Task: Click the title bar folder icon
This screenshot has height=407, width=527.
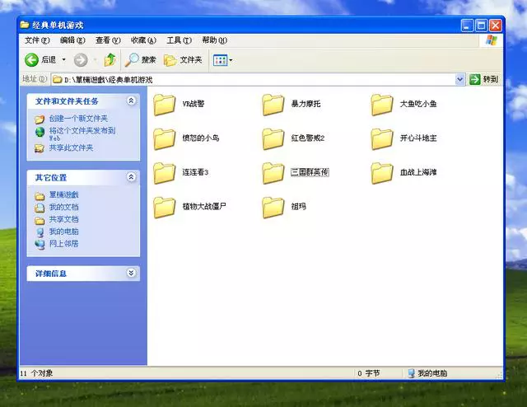Action: coord(25,25)
